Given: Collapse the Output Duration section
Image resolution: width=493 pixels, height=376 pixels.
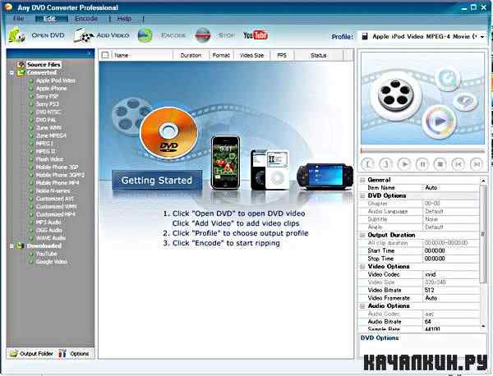Looking at the screenshot, I should [362, 235].
